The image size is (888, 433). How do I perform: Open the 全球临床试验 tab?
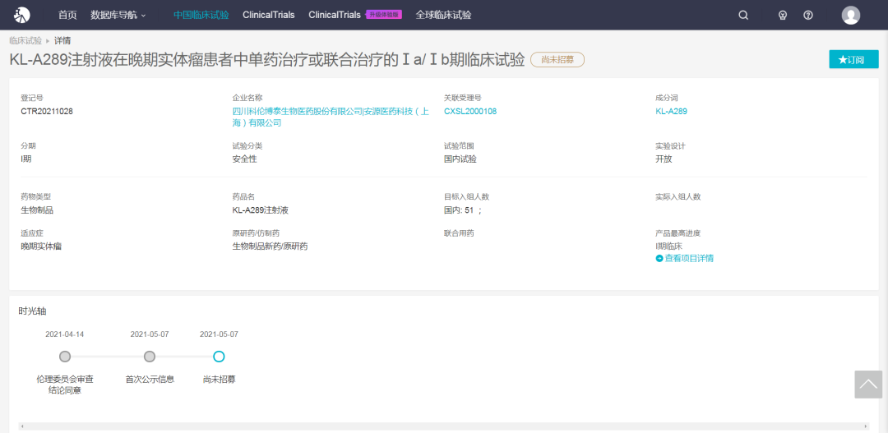pos(443,16)
